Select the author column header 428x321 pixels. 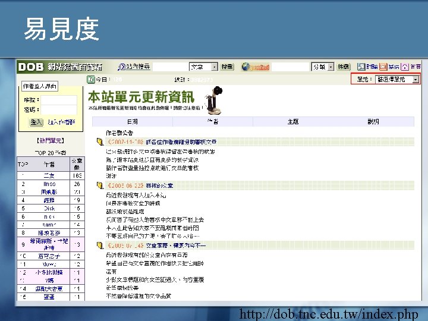[x=213, y=122]
